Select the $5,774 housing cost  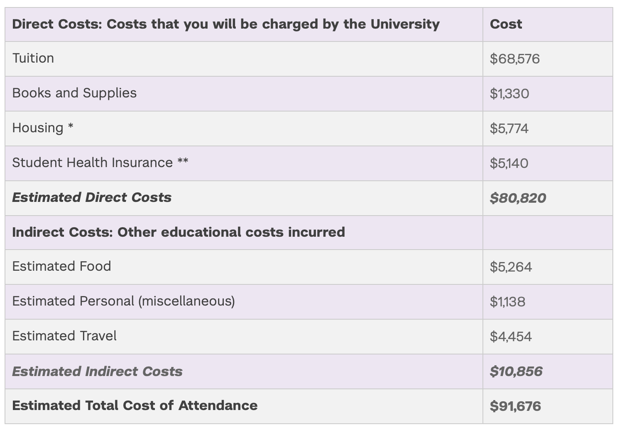tap(509, 128)
